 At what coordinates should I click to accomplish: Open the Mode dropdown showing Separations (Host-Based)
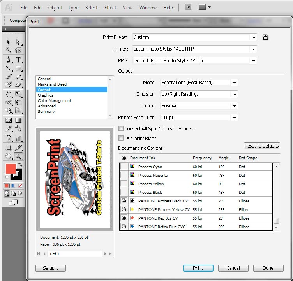coord(199,83)
